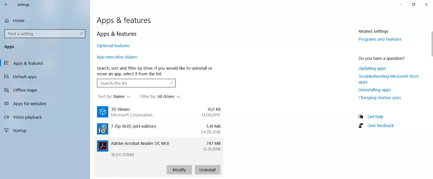
Task: Open Programs and Features link
Action: (380, 39)
